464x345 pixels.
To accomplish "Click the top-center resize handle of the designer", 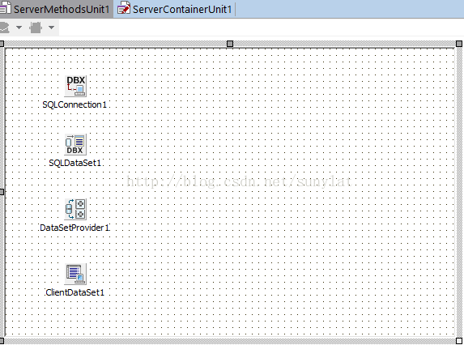I will pyautogui.click(x=230, y=44).
